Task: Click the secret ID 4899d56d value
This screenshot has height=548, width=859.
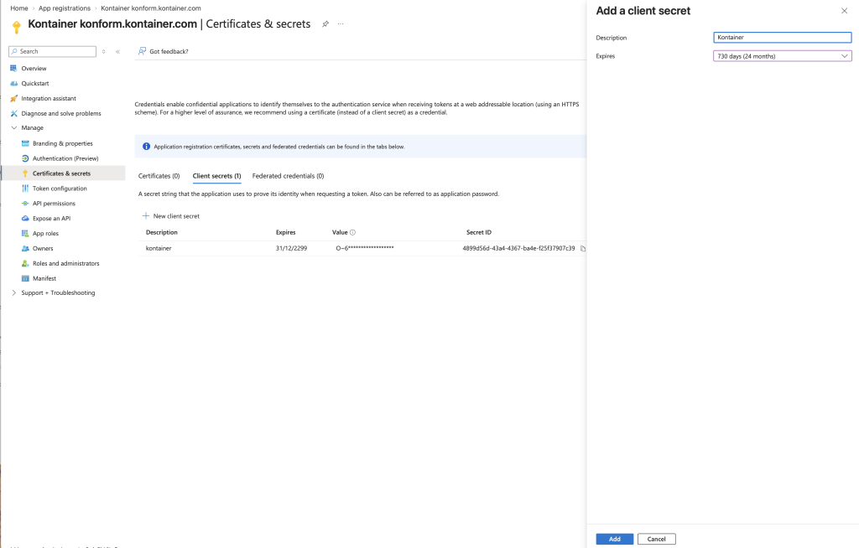Action: pyautogui.click(x=518, y=249)
